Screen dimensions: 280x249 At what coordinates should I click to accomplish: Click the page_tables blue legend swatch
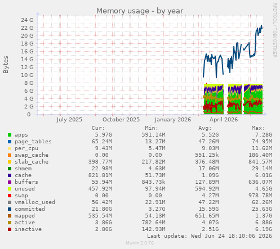(10, 142)
